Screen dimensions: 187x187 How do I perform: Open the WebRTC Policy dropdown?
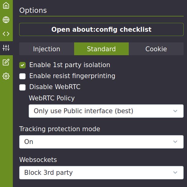click(x=106, y=111)
